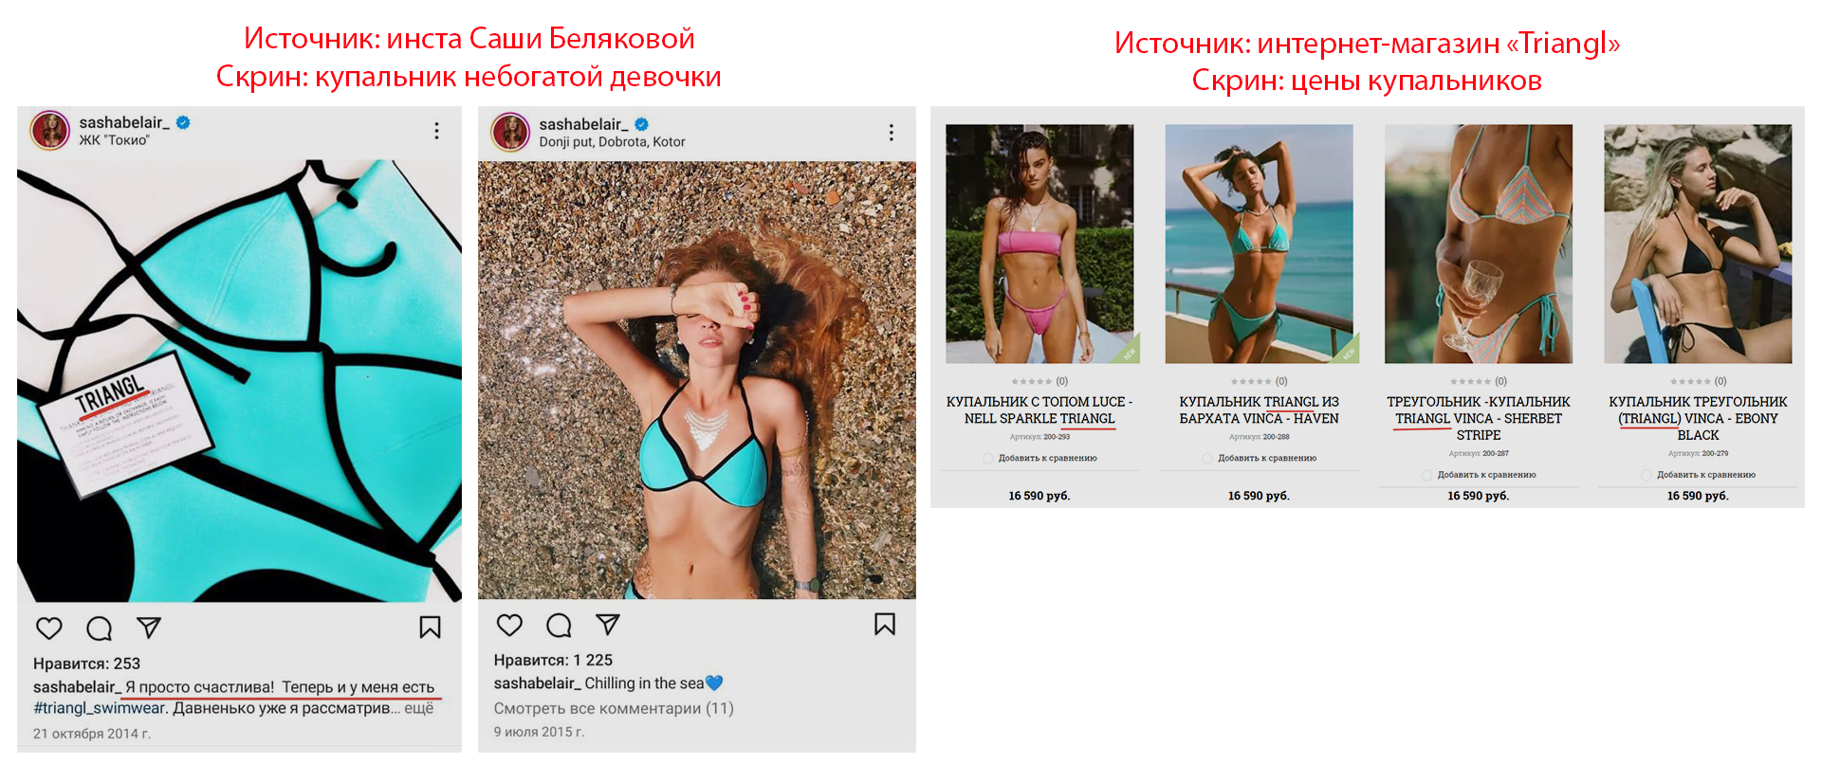Open sashabelair_ profile avatar on first post
This screenshot has height=782, width=1821.
(x=50, y=130)
